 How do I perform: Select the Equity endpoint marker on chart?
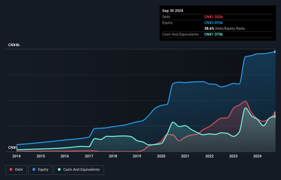(275, 52)
